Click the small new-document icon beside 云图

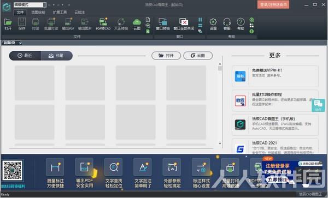coord(148,20)
